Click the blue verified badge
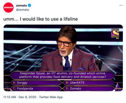This screenshot has height=103, width=126. 30,5
